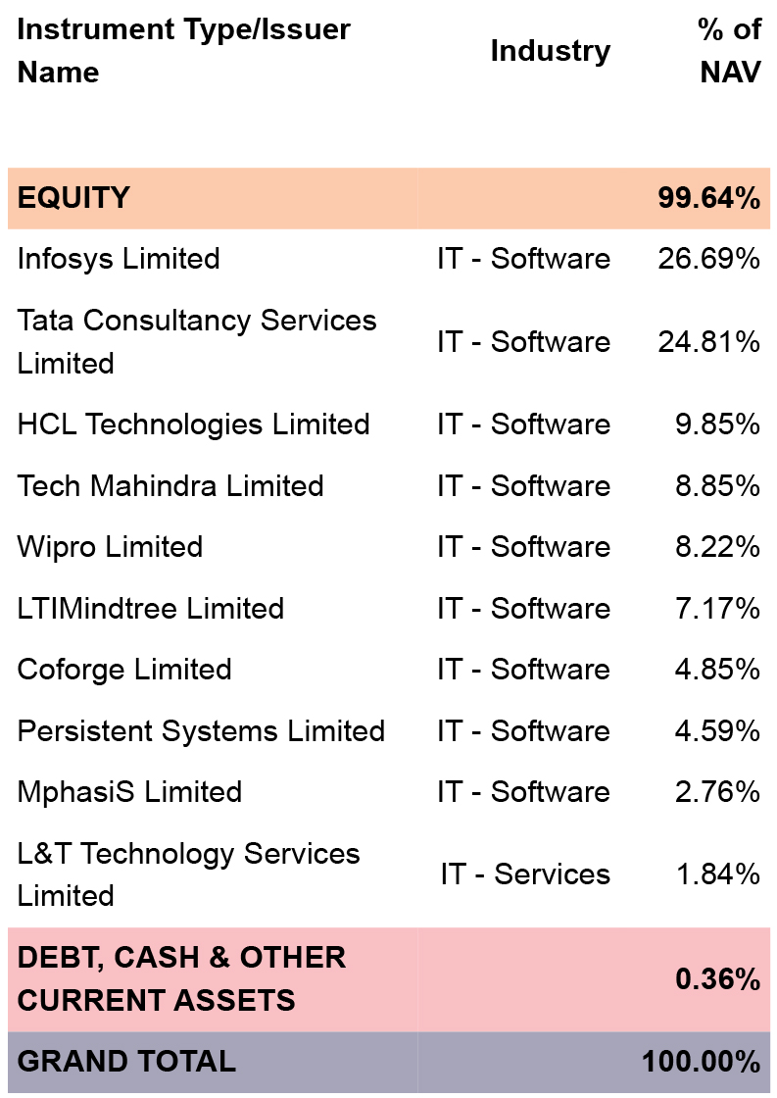This screenshot has width=777, height=1098.
Task: Select the IT - Services industry cell
Action: [525, 874]
